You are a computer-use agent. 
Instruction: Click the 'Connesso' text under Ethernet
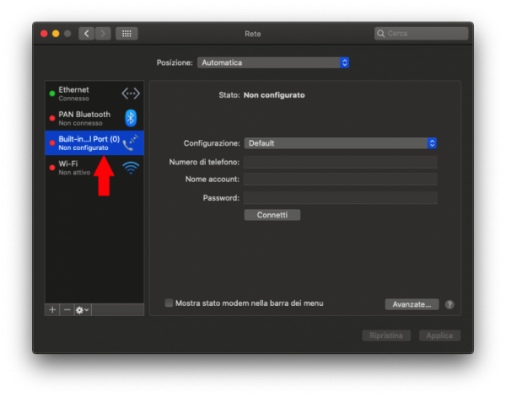pos(73,99)
